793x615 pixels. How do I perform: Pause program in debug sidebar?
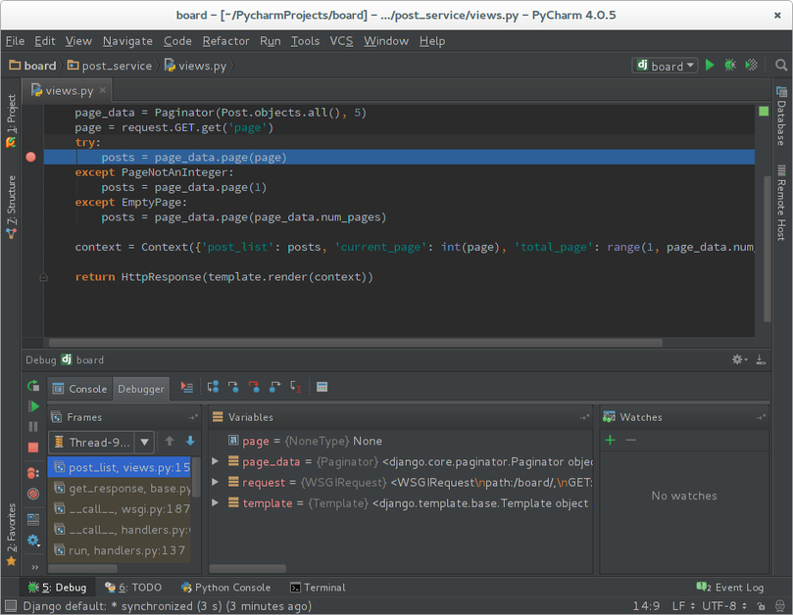coord(33,427)
